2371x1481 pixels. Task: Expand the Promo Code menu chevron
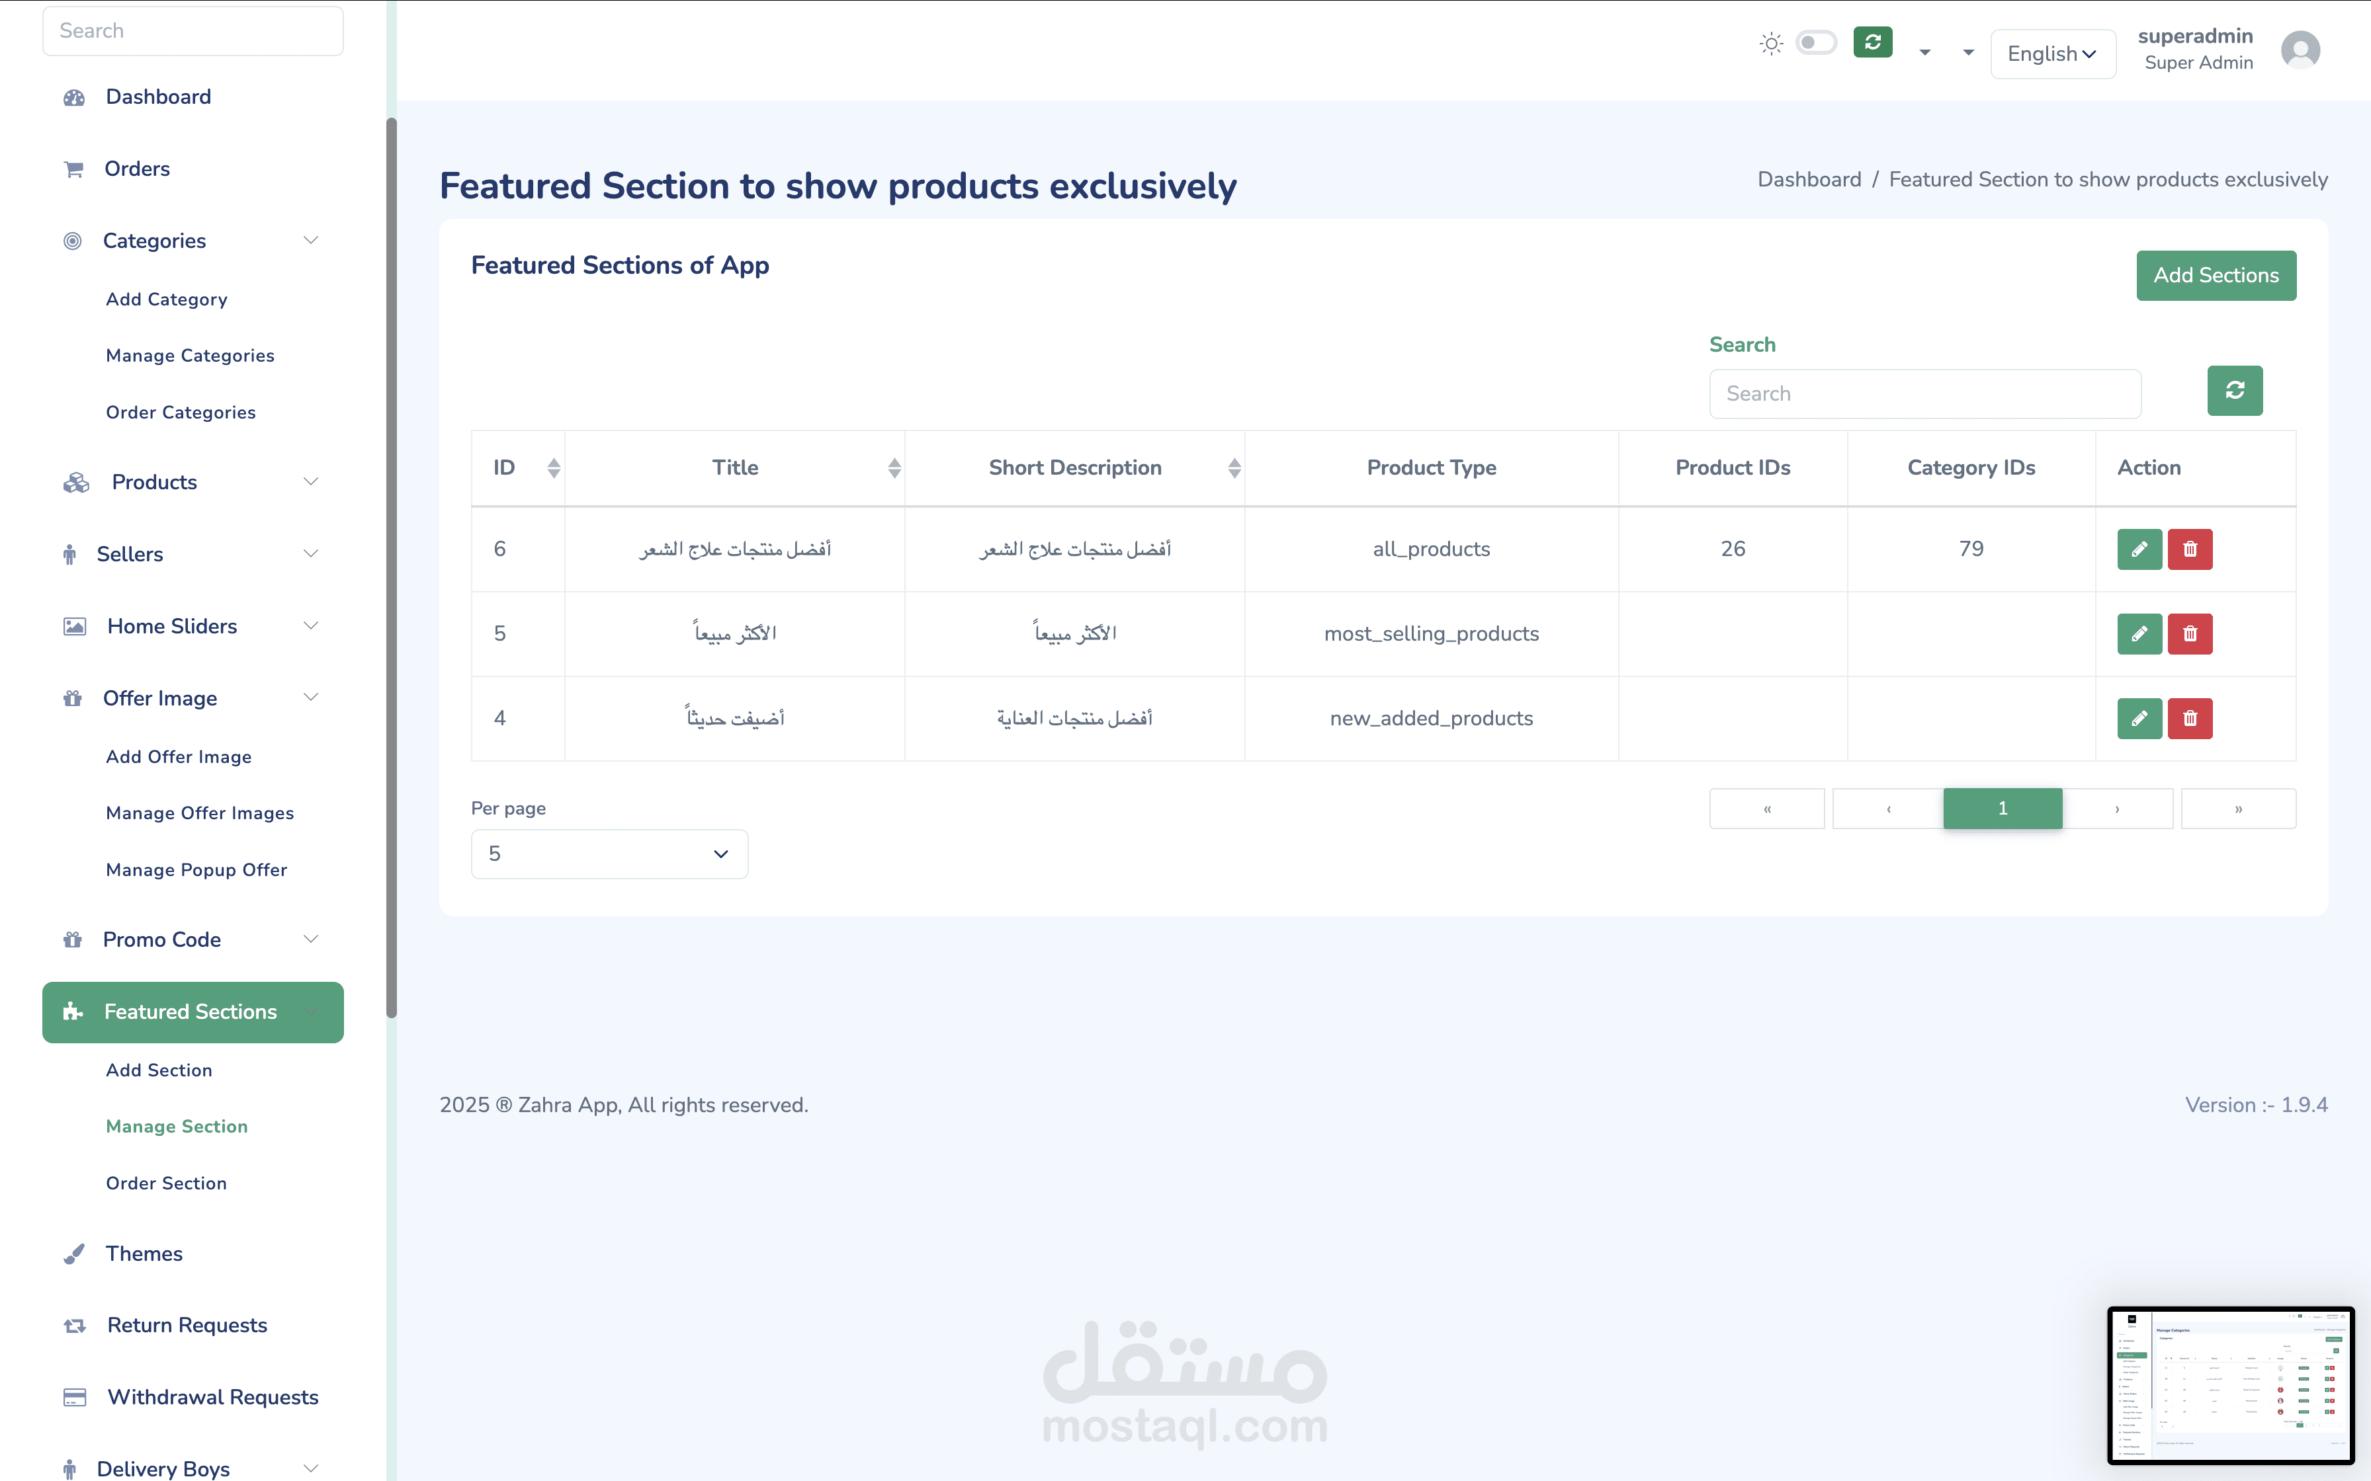click(x=310, y=940)
